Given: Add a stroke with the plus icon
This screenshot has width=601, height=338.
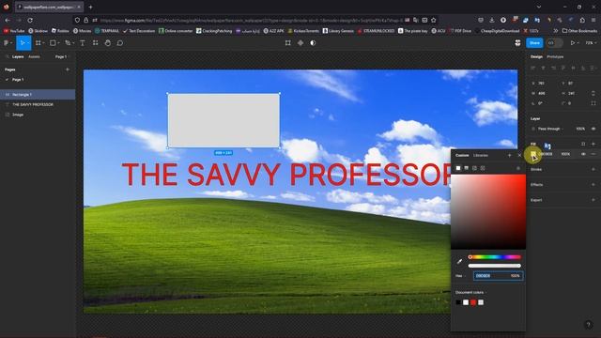Looking at the screenshot, I should [x=593, y=169].
